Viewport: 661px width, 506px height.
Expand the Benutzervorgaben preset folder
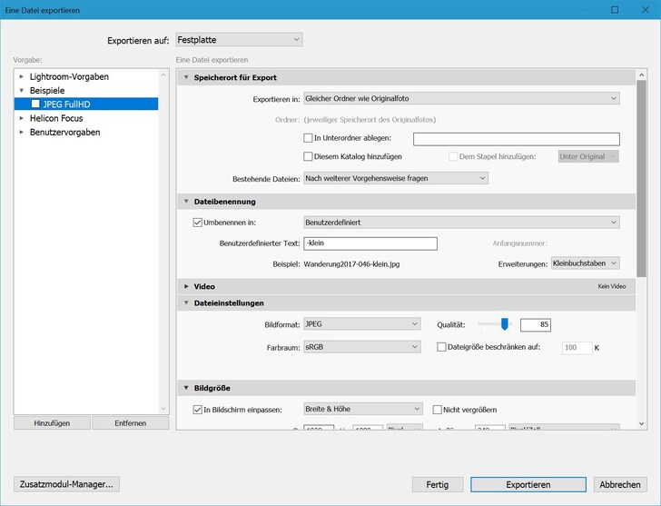tap(22, 133)
